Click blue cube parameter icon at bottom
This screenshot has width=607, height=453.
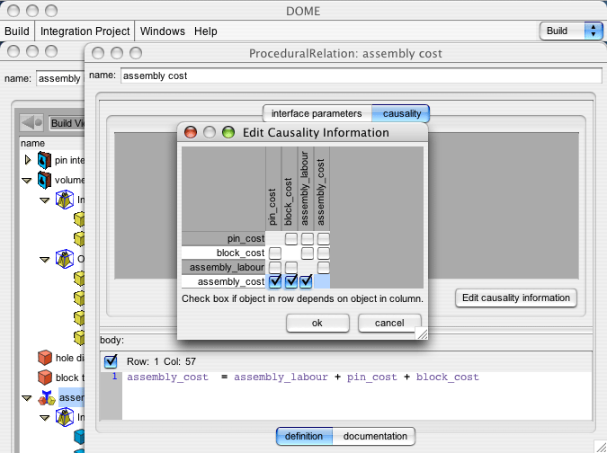79,436
